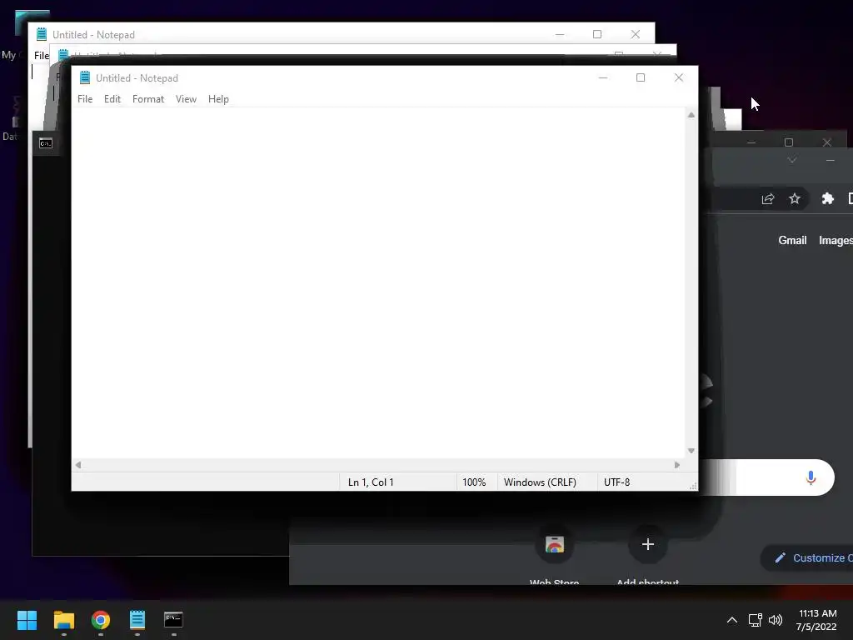Open File Explorer from taskbar

point(63,620)
